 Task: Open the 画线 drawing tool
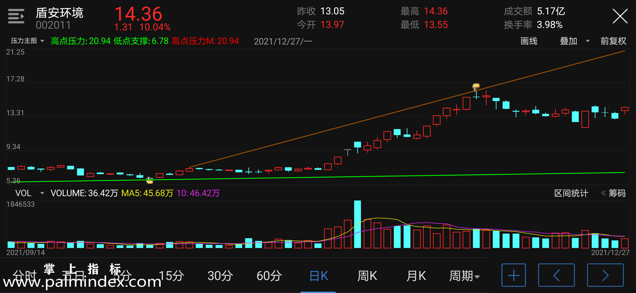529,41
